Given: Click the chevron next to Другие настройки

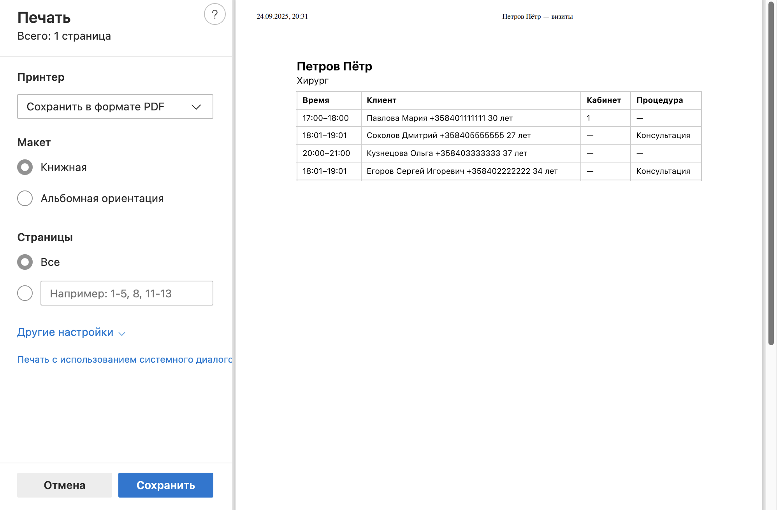Looking at the screenshot, I should pyautogui.click(x=122, y=334).
